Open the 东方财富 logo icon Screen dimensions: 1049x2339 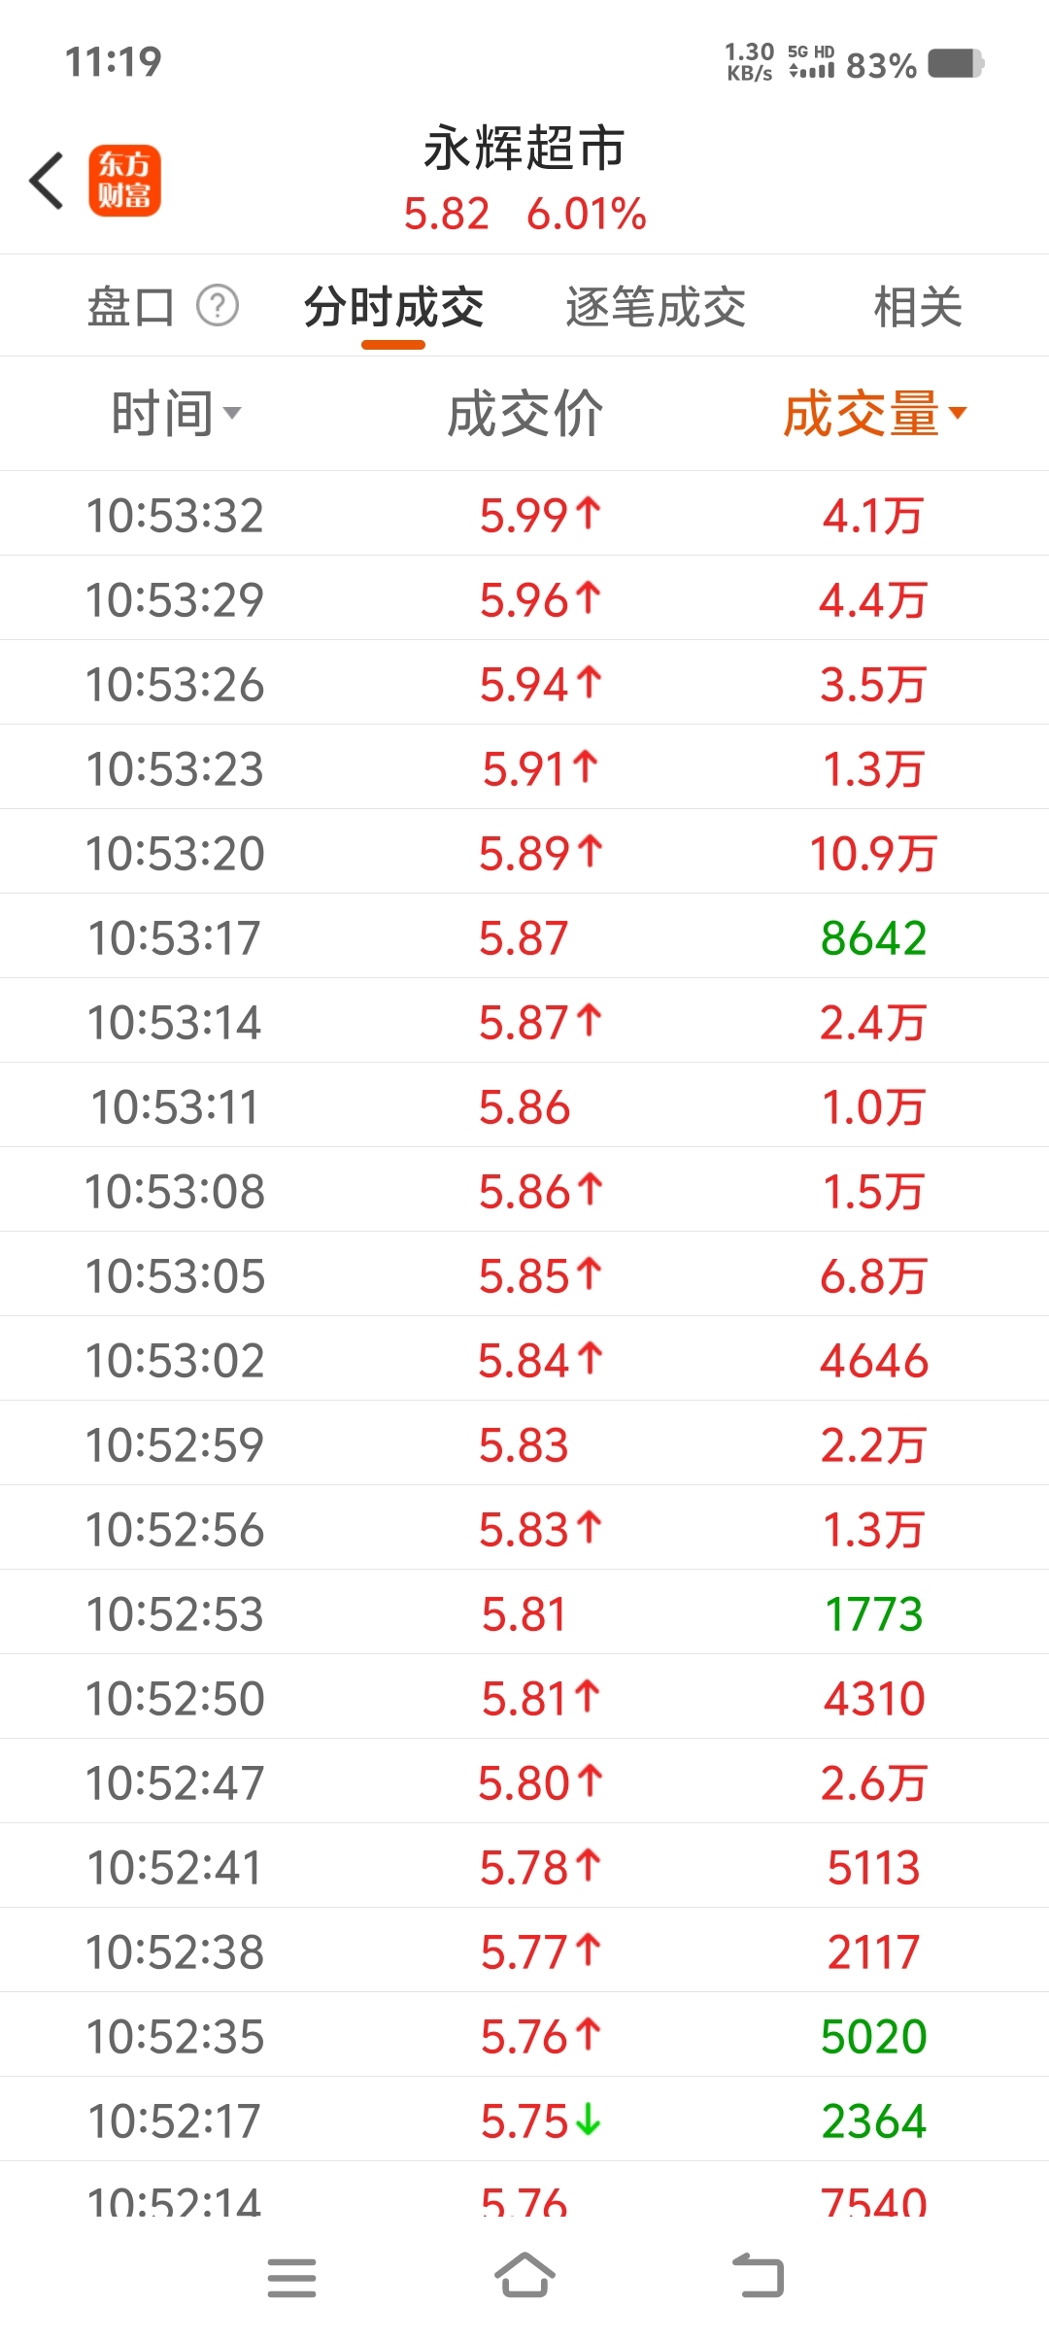(x=124, y=181)
